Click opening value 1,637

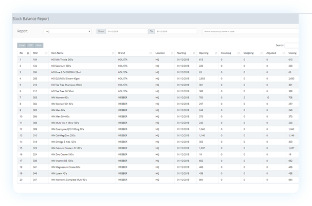202,148
